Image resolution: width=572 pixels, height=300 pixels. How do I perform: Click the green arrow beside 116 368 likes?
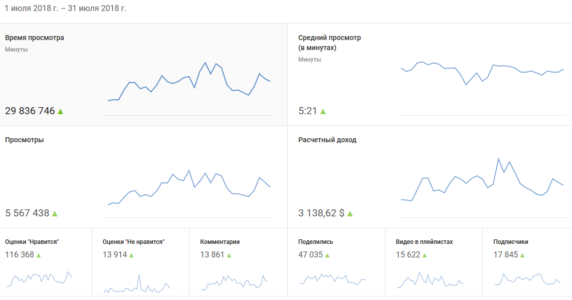pyautogui.click(x=39, y=255)
